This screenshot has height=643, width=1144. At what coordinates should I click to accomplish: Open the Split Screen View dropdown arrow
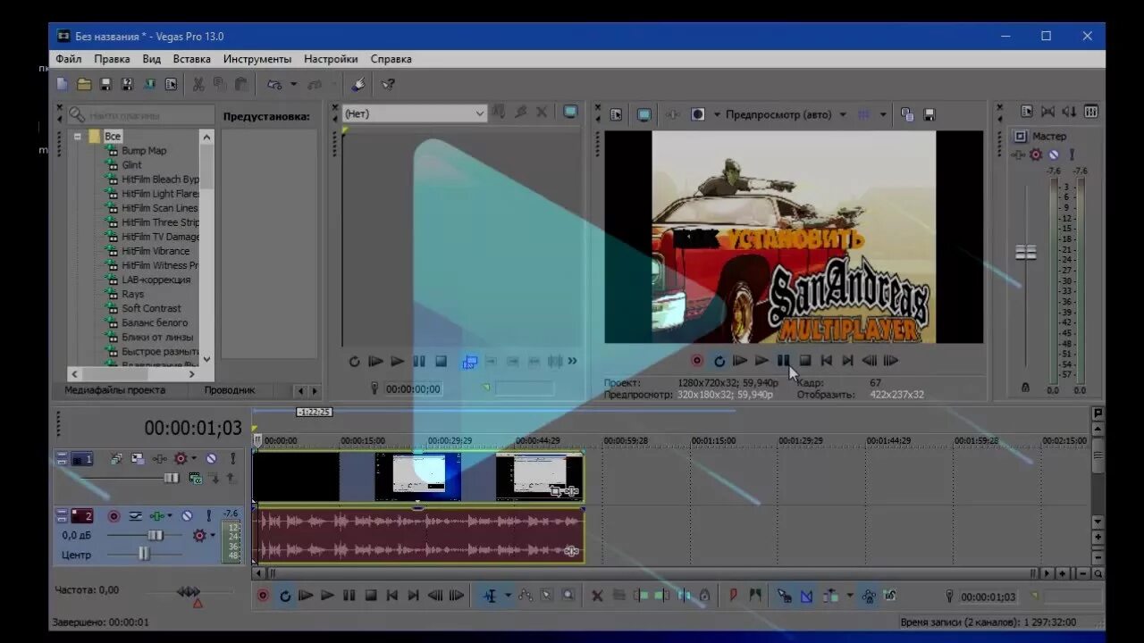coord(717,114)
